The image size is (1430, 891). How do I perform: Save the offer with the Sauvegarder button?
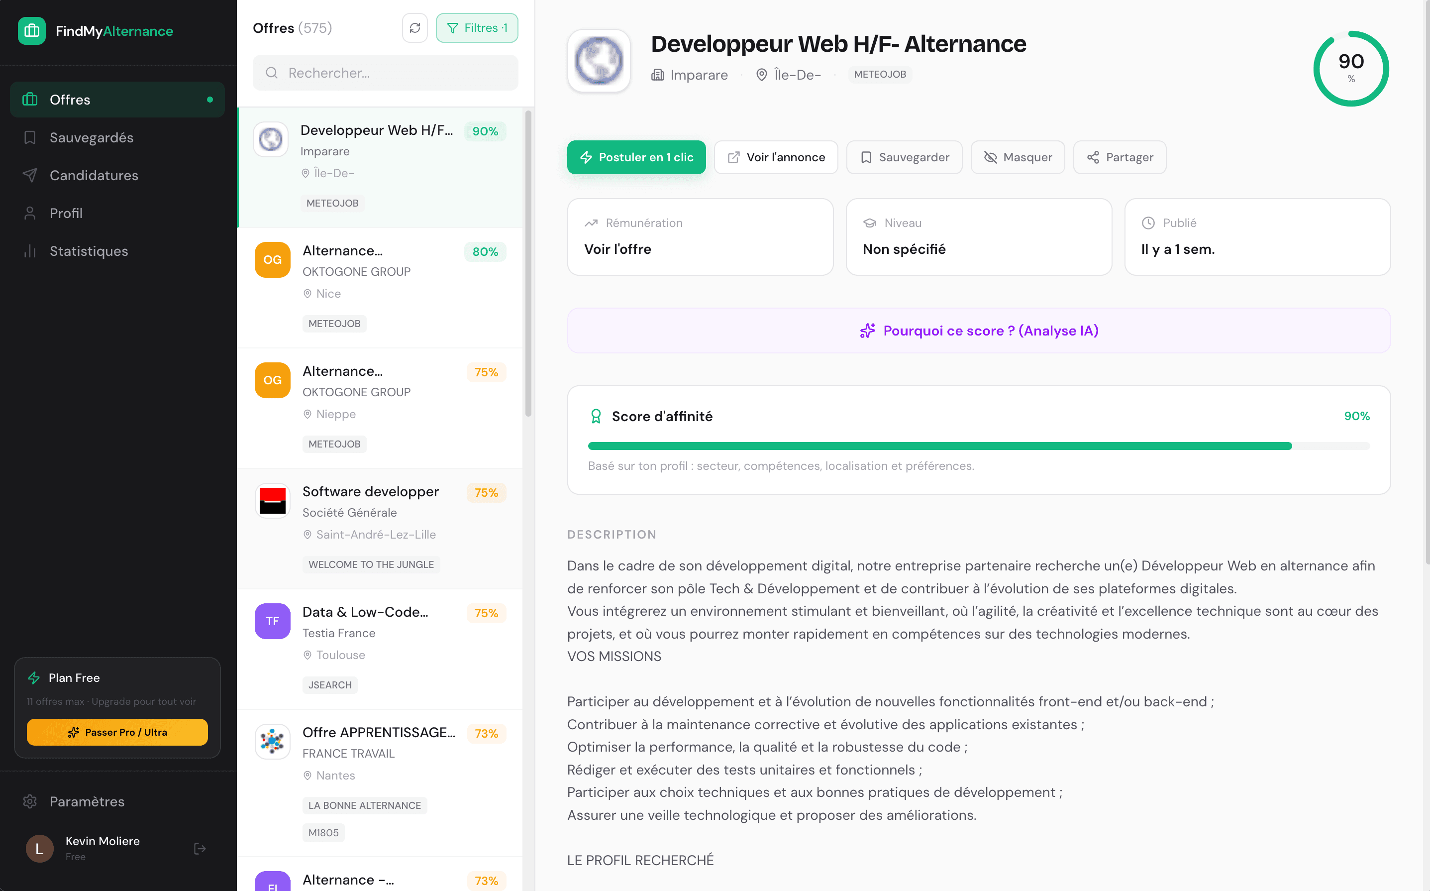[904, 157]
